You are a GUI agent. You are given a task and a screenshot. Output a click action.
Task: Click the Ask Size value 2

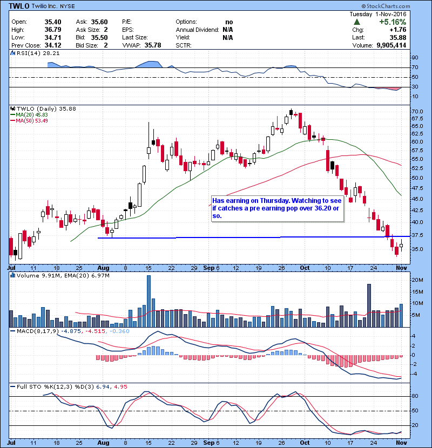click(x=106, y=30)
